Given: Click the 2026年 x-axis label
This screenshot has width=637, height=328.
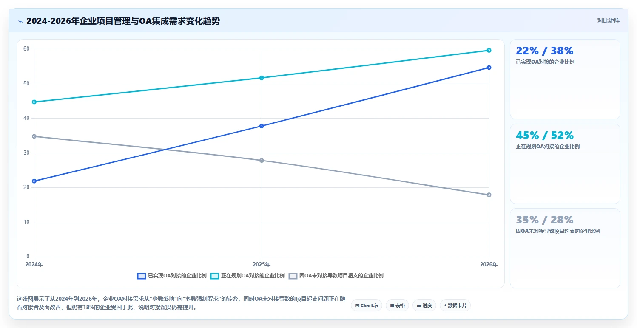Looking at the screenshot, I should (489, 264).
